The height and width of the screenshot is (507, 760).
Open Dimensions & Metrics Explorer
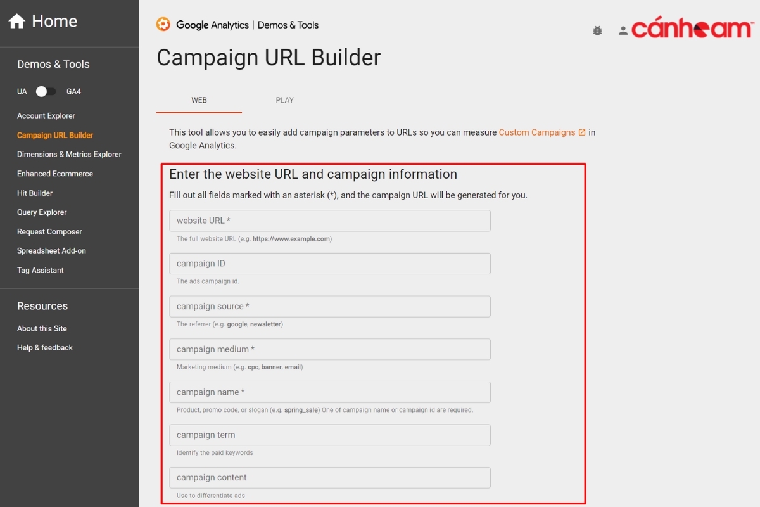(x=69, y=154)
